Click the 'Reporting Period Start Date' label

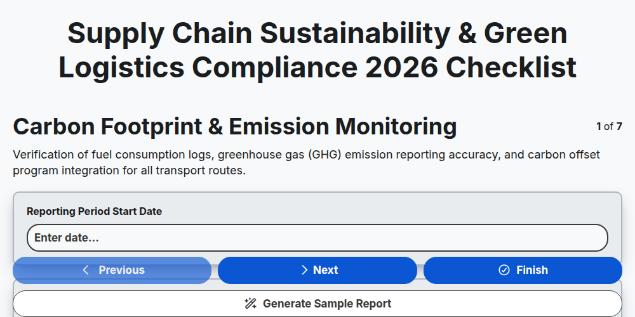click(95, 212)
